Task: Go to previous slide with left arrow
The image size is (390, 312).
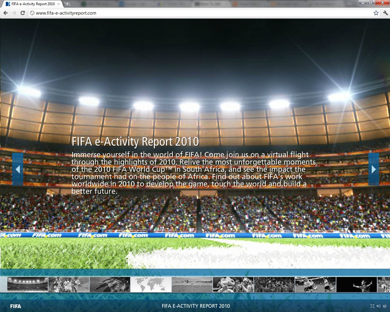Action: (x=18, y=169)
